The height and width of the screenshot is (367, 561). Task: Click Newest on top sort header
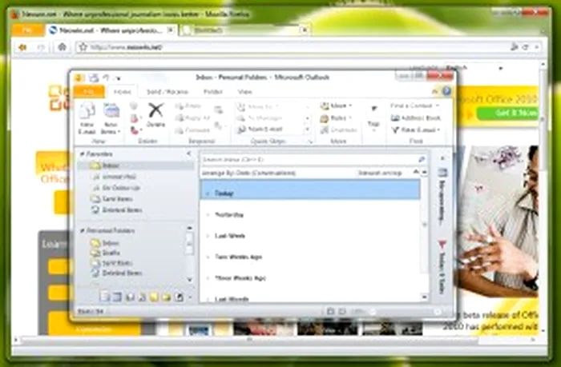tap(380, 174)
